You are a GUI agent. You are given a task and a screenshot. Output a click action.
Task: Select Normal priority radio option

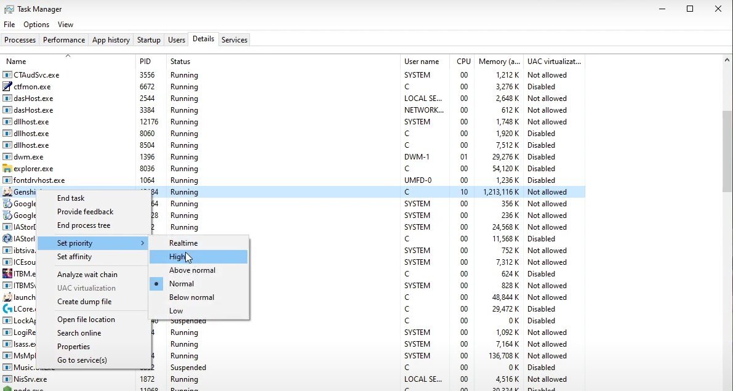point(182,284)
